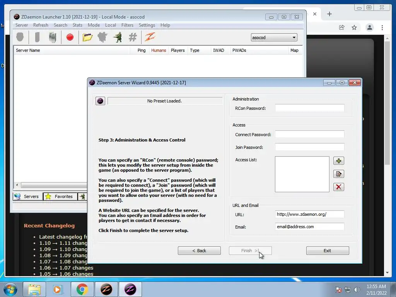Click browser scrollbar down arrow
The width and height of the screenshot is (396, 297).
[x=387, y=273]
